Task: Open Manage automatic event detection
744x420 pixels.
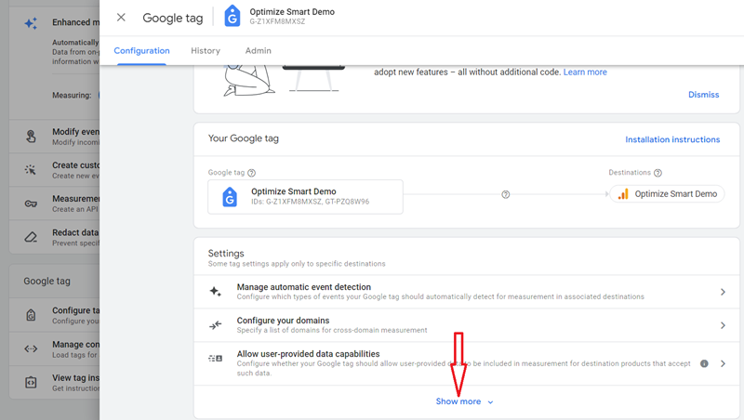Action: 467,292
